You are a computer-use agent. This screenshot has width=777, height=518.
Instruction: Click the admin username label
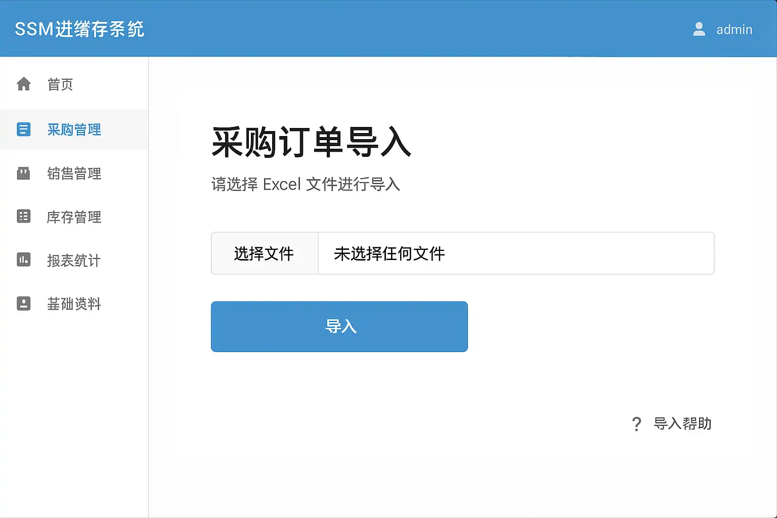point(734,30)
